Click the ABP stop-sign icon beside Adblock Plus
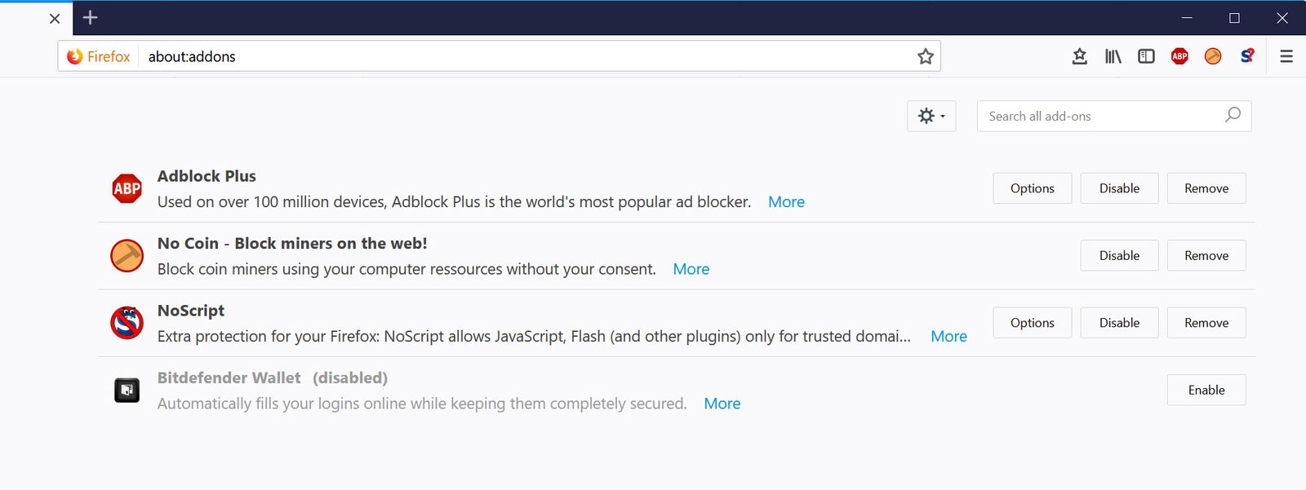 [x=126, y=188]
